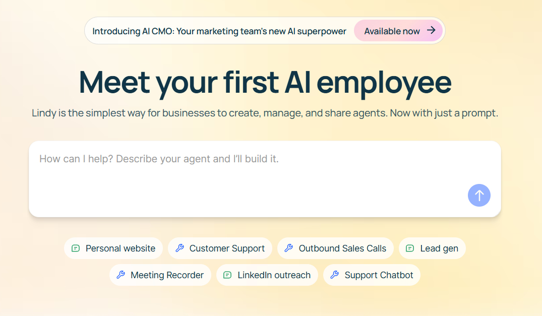Select the Support Chatbot template
This screenshot has width=542, height=316.
click(379, 275)
